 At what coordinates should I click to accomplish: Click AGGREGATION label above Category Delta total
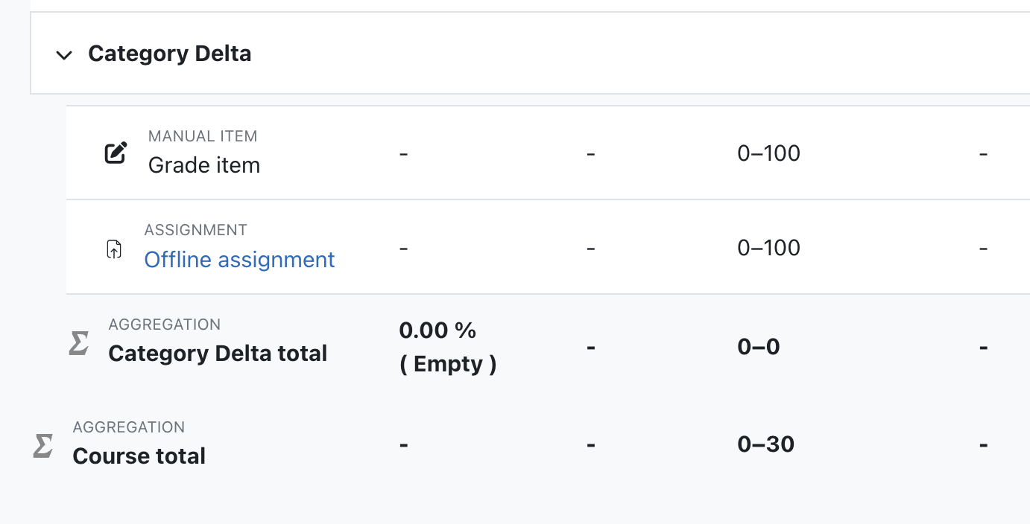click(x=165, y=325)
